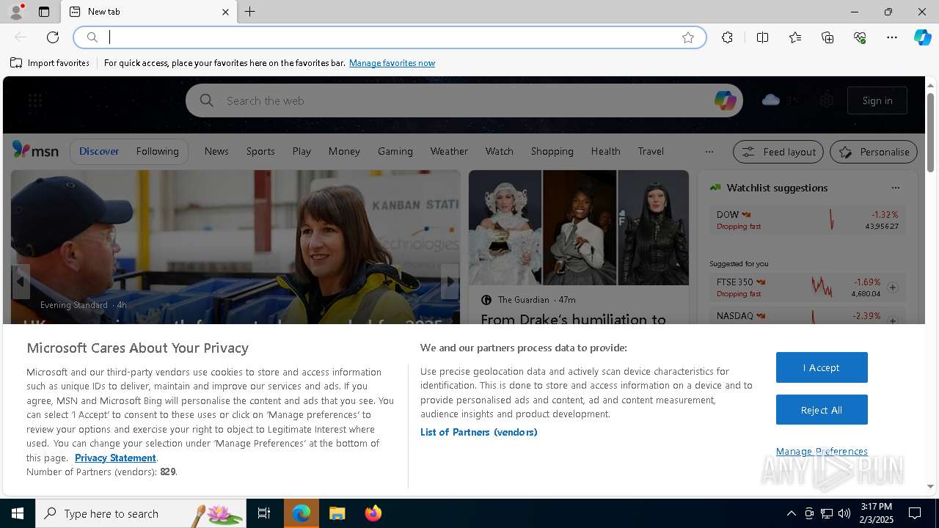The width and height of the screenshot is (939, 528).
Task: Go to the msn logo home
Action: click(x=35, y=150)
